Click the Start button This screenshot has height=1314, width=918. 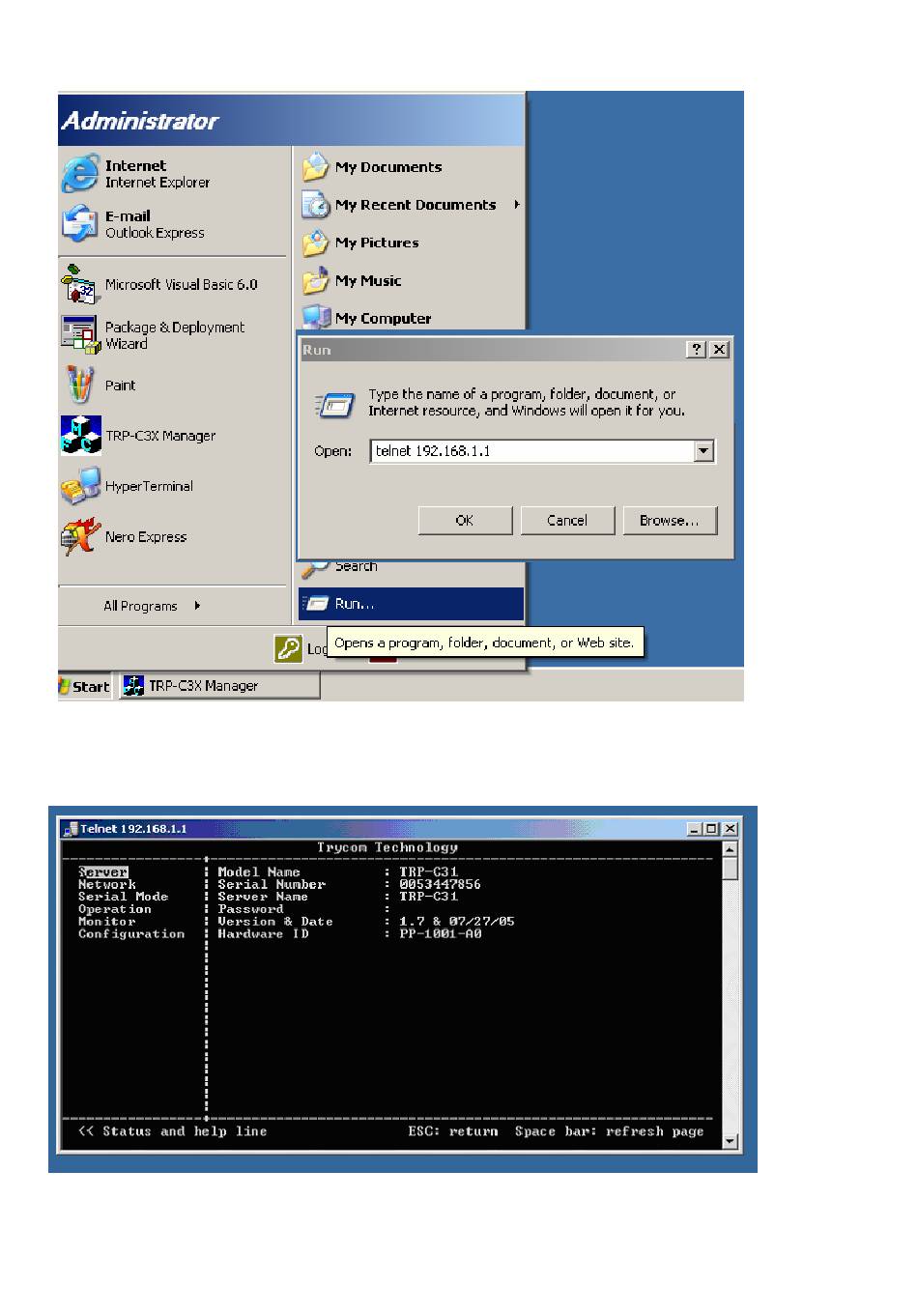coord(85,686)
